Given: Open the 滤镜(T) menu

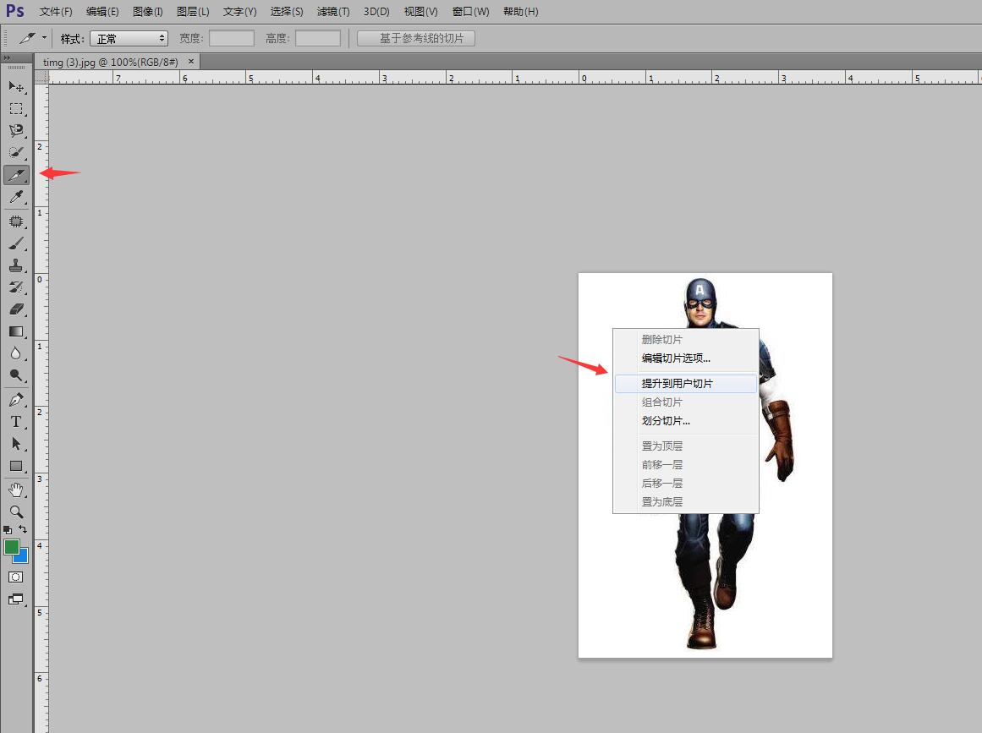Looking at the screenshot, I should tap(332, 12).
